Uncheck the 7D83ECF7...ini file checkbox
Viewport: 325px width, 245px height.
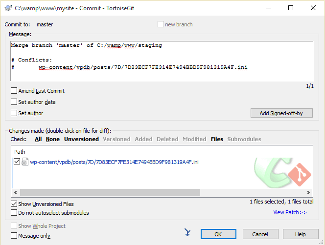pyautogui.click(x=17, y=162)
